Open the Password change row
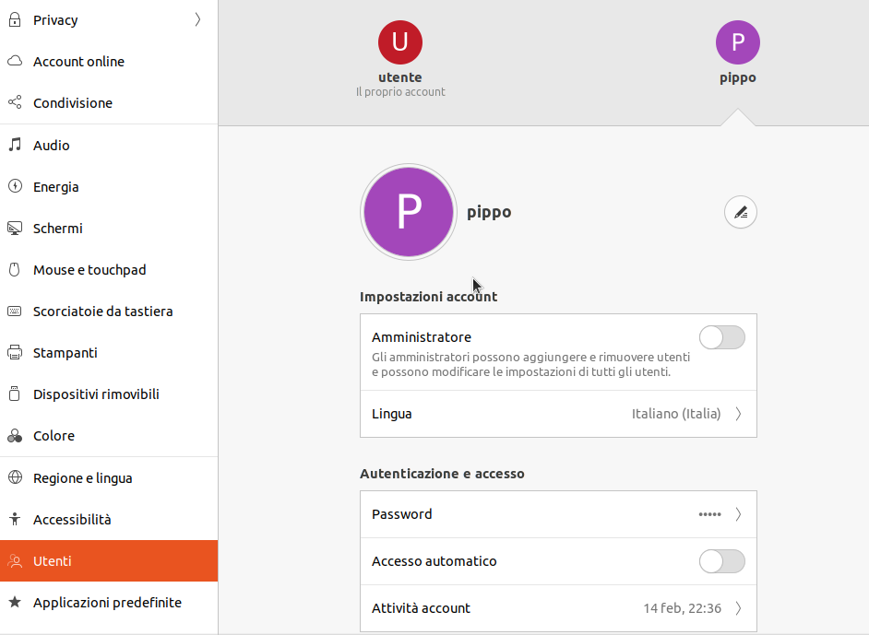This screenshot has width=869, height=635. pyautogui.click(x=558, y=514)
